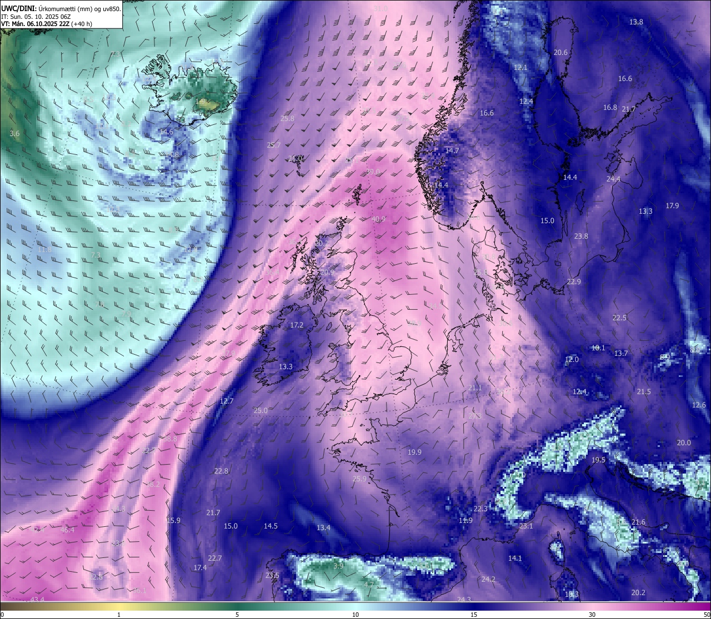The image size is (711, 619).
Task: Click the 23.1 value on the map
Action: tap(526, 526)
